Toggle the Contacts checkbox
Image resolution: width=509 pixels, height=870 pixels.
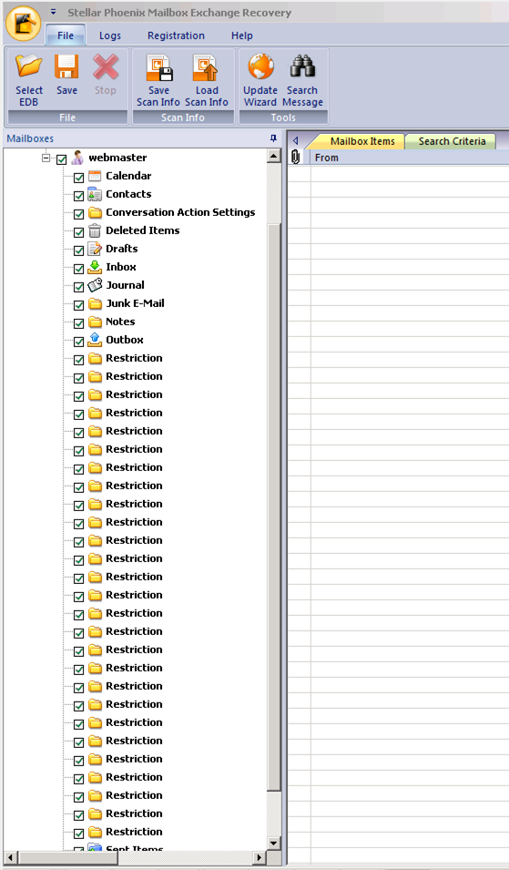coord(78,196)
